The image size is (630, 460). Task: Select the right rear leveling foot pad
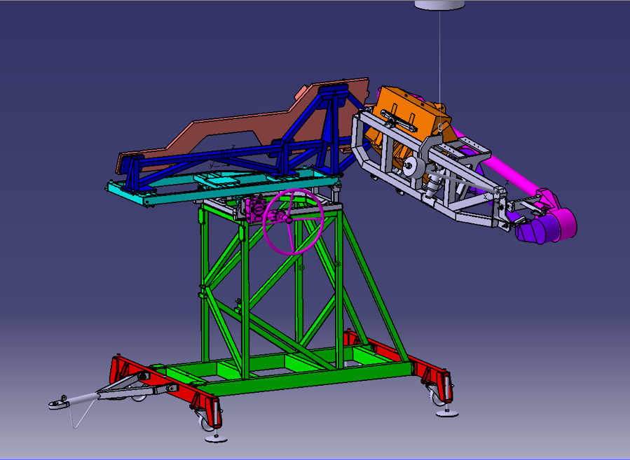[x=447, y=413]
